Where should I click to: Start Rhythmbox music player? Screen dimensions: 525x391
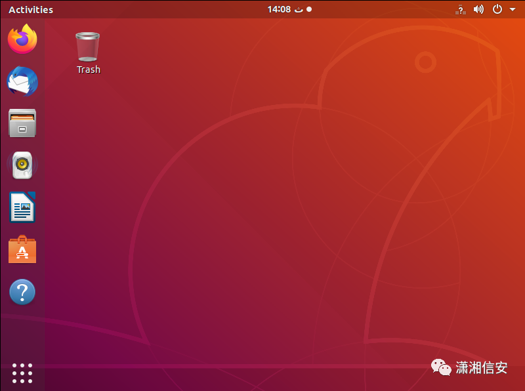(22, 165)
